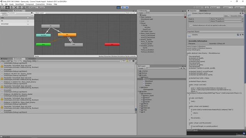This screenshot has height=138, width=246.
Task: Open Hierarchy Create dropdown
Action: point(141,13)
